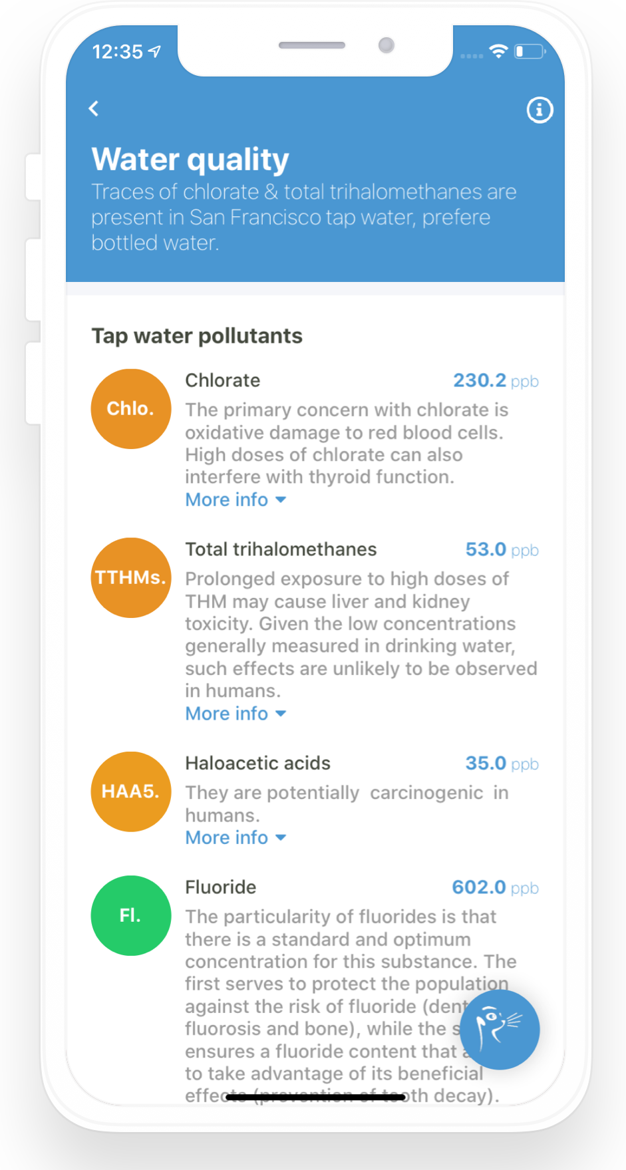The height and width of the screenshot is (1170, 626).
Task: Tap the Water quality heading
Action: [190, 160]
